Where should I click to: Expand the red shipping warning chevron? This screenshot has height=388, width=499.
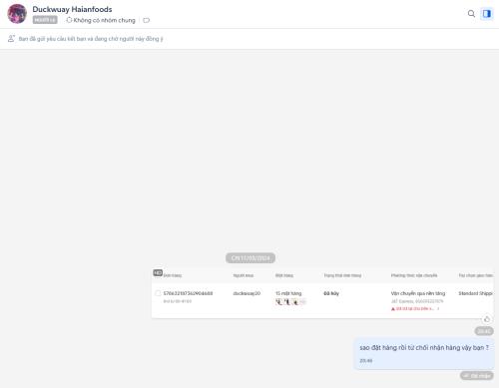(x=438, y=309)
